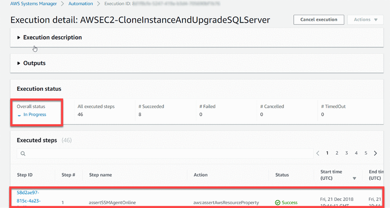Screen dimensions: 390x208
Task: Sort by Step name column header
Action: point(101,175)
